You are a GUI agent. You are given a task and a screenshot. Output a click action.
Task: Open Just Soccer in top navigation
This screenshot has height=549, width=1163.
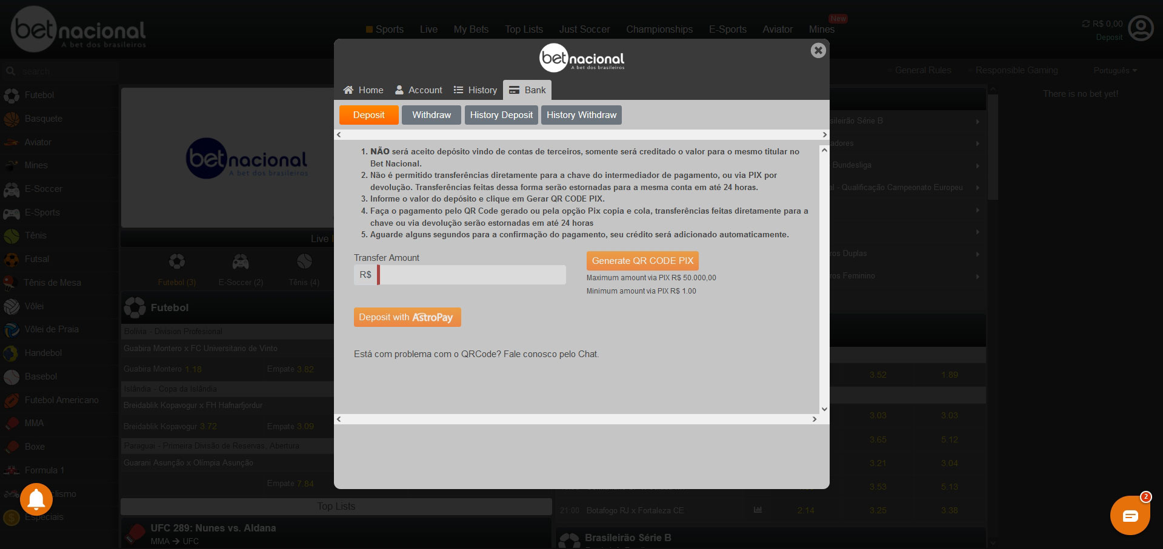coord(584,29)
